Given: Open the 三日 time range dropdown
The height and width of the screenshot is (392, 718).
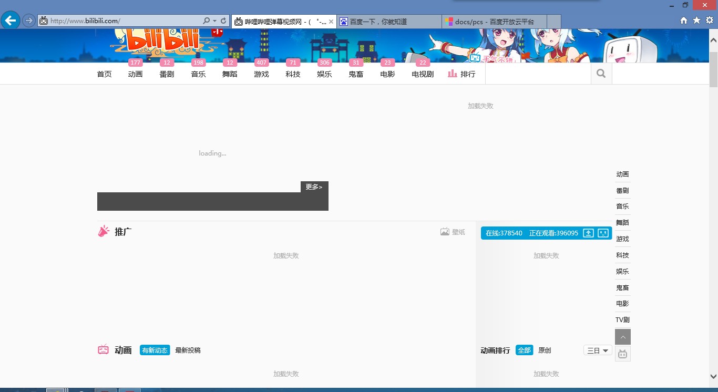Looking at the screenshot, I should tap(598, 350).
